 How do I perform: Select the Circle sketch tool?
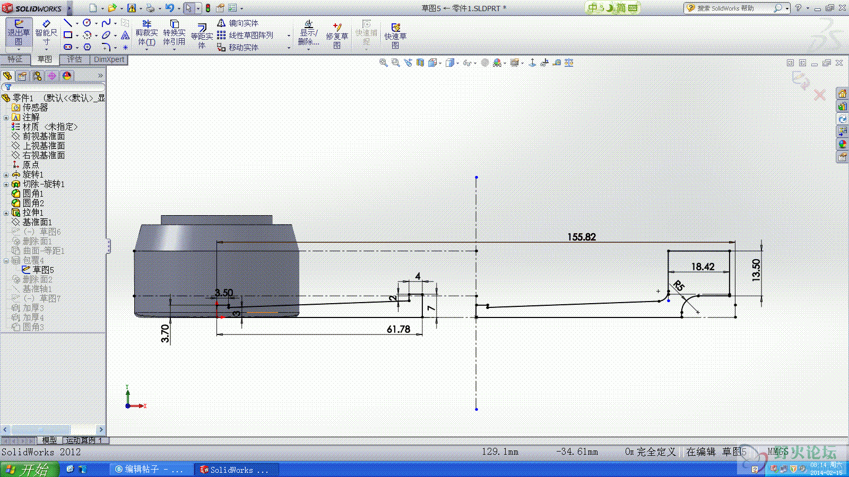[87, 23]
